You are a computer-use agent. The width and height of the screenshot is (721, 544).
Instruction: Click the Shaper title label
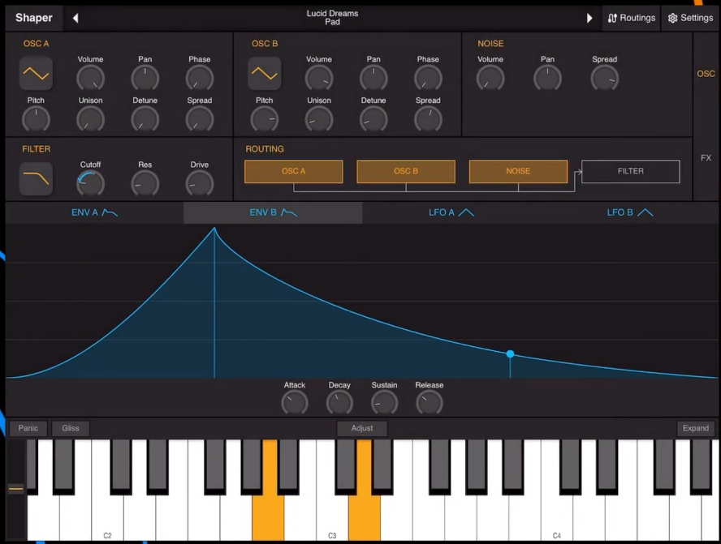[x=34, y=18]
